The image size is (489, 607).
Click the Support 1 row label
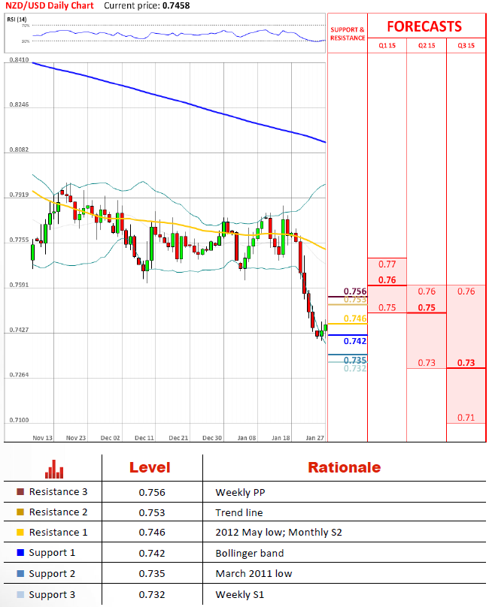52,553
